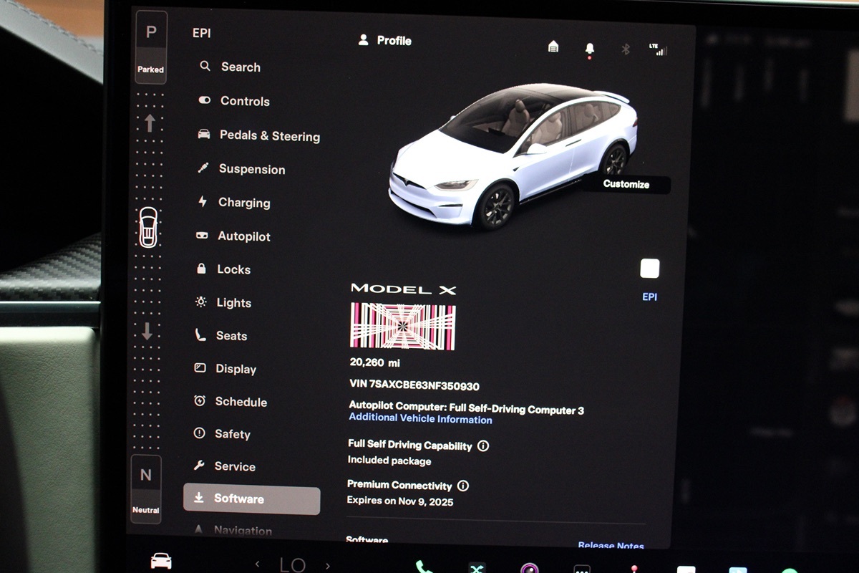This screenshot has height=573, width=859.
Task: Tap the vehicle icon in the dock
Action: (161, 563)
